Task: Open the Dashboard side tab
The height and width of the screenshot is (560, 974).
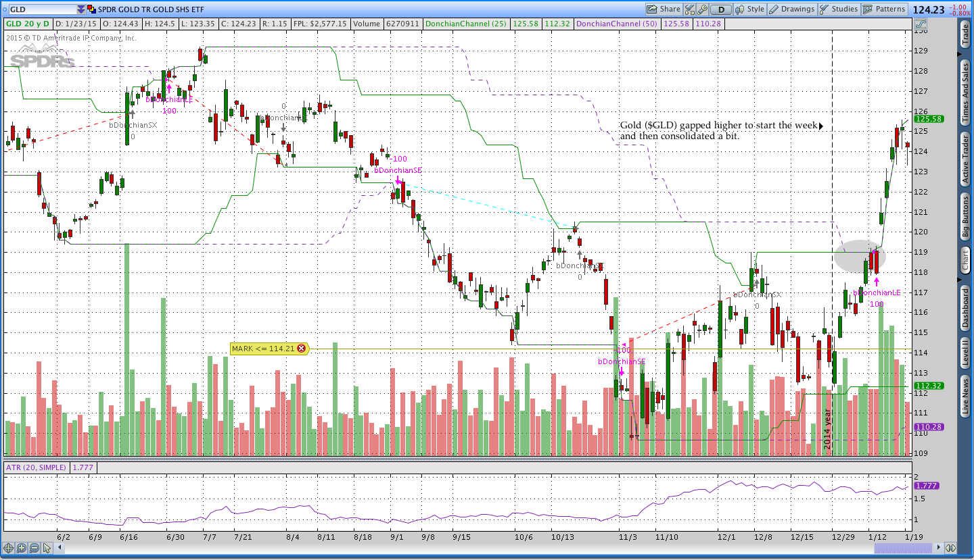Action: pyautogui.click(x=965, y=308)
